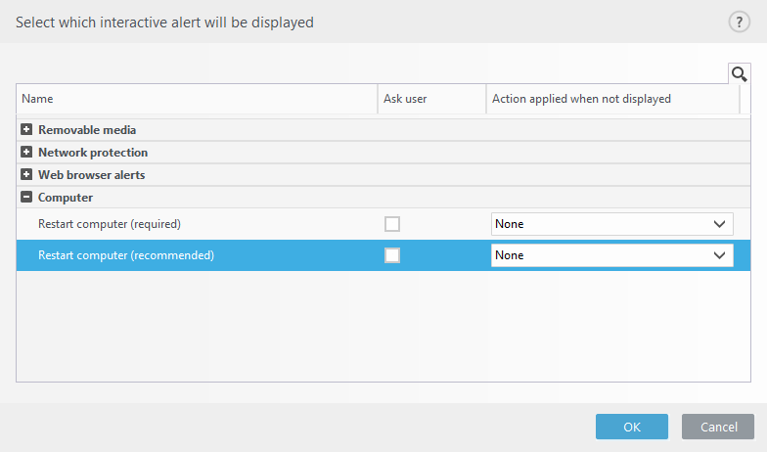Open the search magnifier icon
767x452 pixels.
click(x=740, y=74)
